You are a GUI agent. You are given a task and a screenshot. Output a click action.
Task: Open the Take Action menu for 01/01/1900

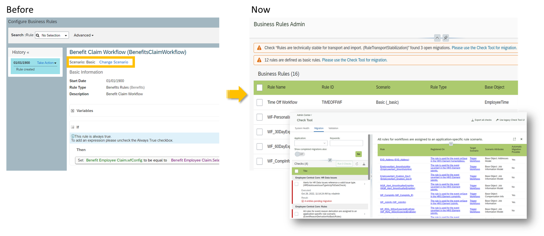point(47,63)
